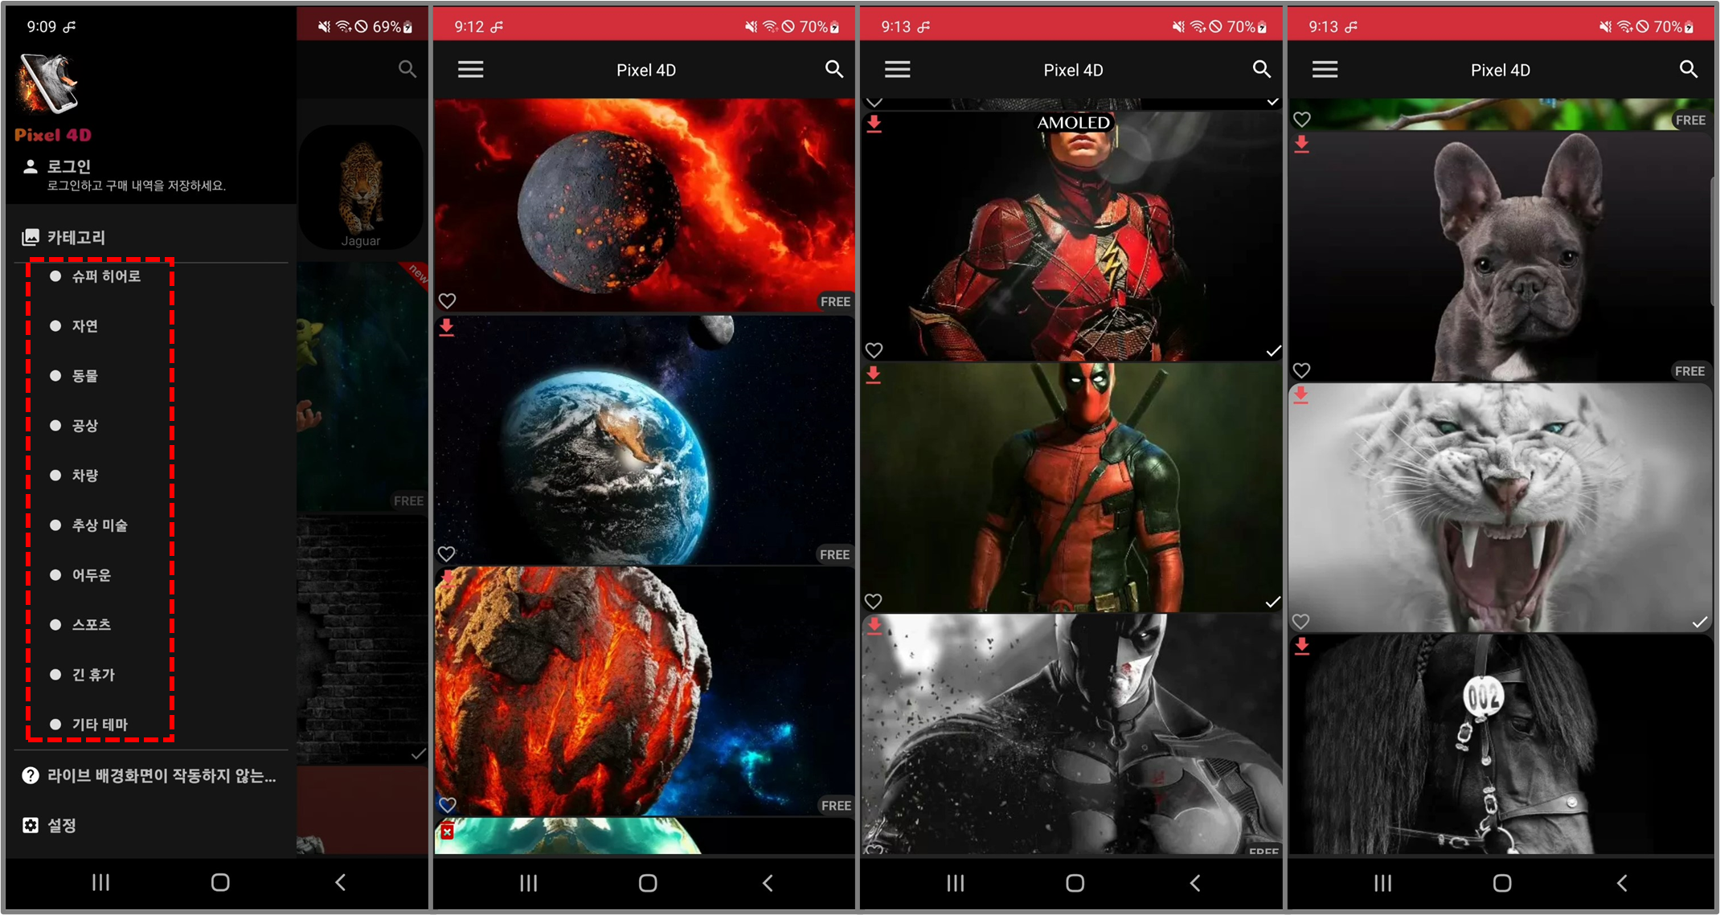Favorite the Earth wallpaper with heart
Screen dimensions: 1720x915
[447, 553]
